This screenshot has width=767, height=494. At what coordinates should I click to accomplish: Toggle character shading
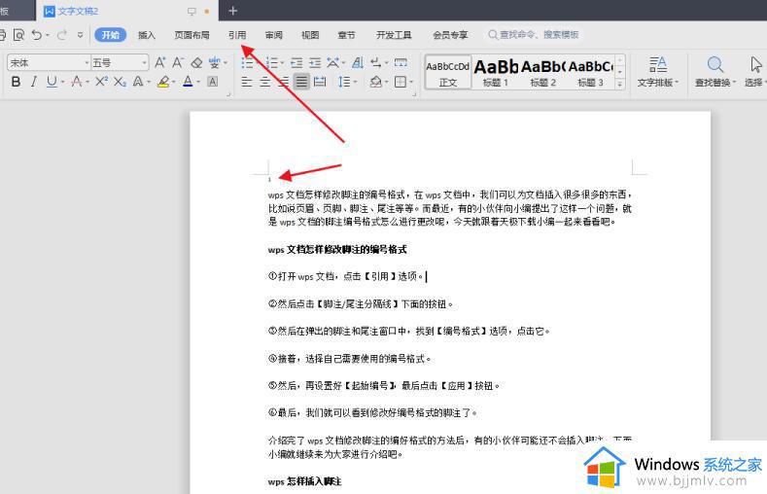(213, 82)
